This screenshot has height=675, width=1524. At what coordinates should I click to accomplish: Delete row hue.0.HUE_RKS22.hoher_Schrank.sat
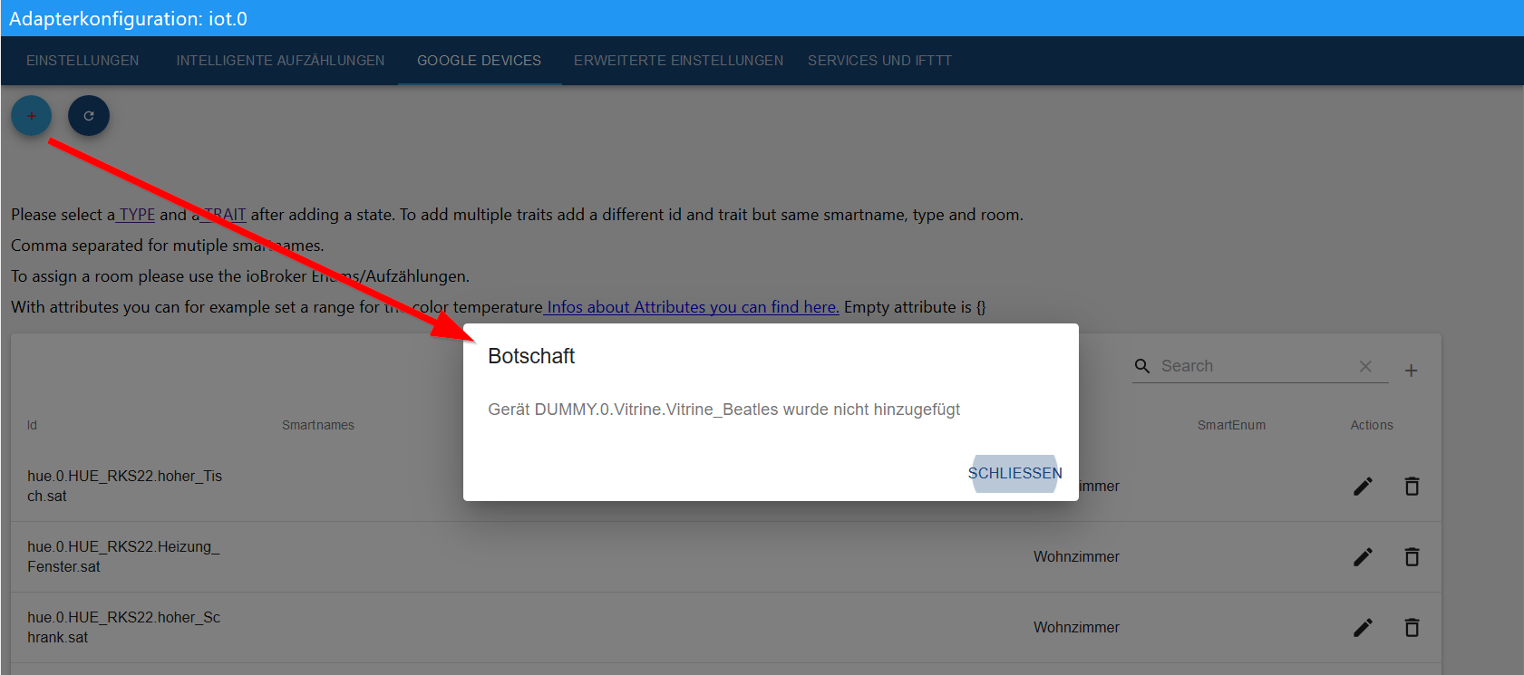1412,628
